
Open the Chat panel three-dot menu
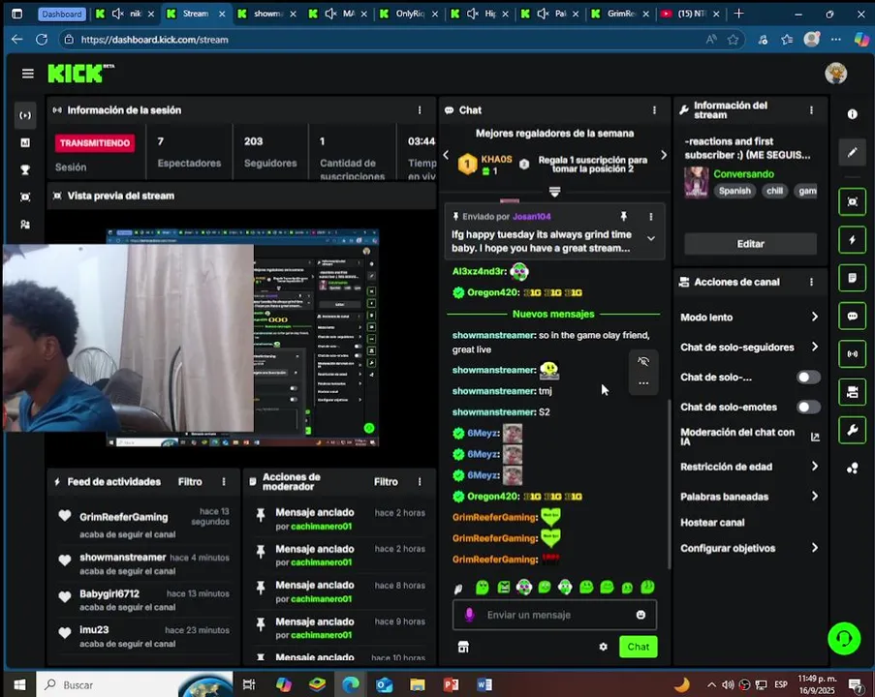coord(654,110)
